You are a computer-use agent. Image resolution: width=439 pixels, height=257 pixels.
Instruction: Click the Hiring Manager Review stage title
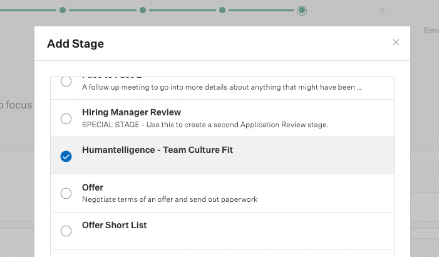(132, 112)
